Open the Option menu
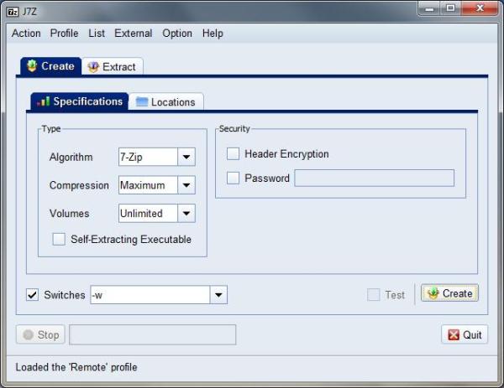The width and height of the screenshot is (504, 388). [x=177, y=34]
